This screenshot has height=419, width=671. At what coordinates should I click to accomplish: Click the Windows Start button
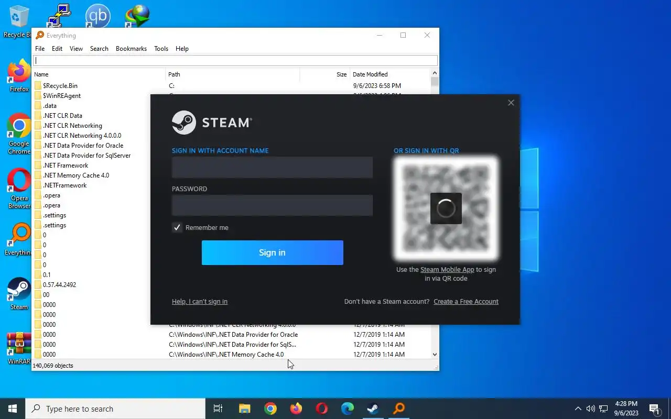tap(13, 409)
